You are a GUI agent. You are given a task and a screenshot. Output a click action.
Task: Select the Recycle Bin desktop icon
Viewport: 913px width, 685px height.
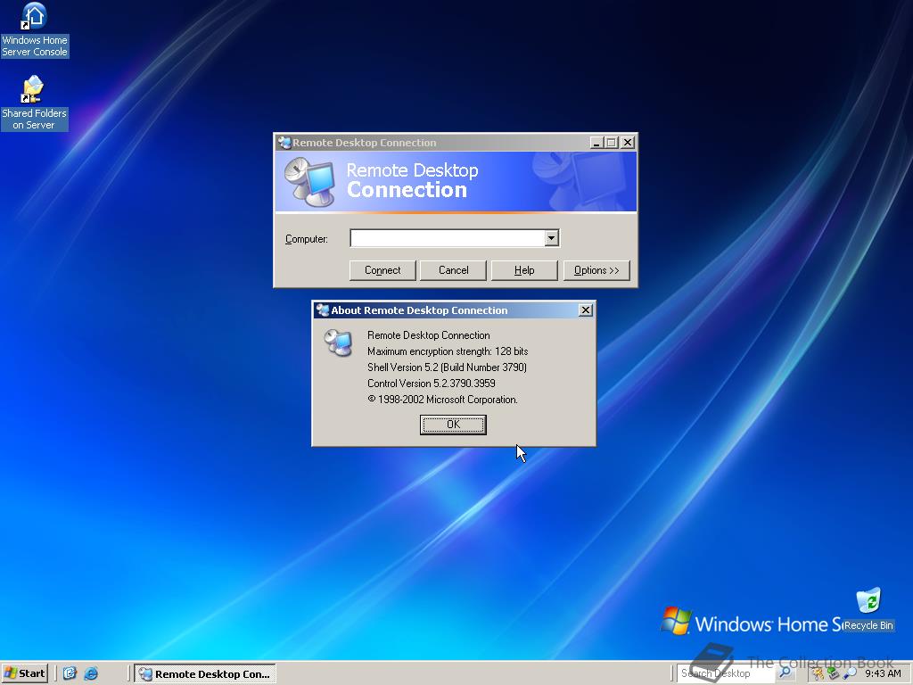(x=868, y=609)
